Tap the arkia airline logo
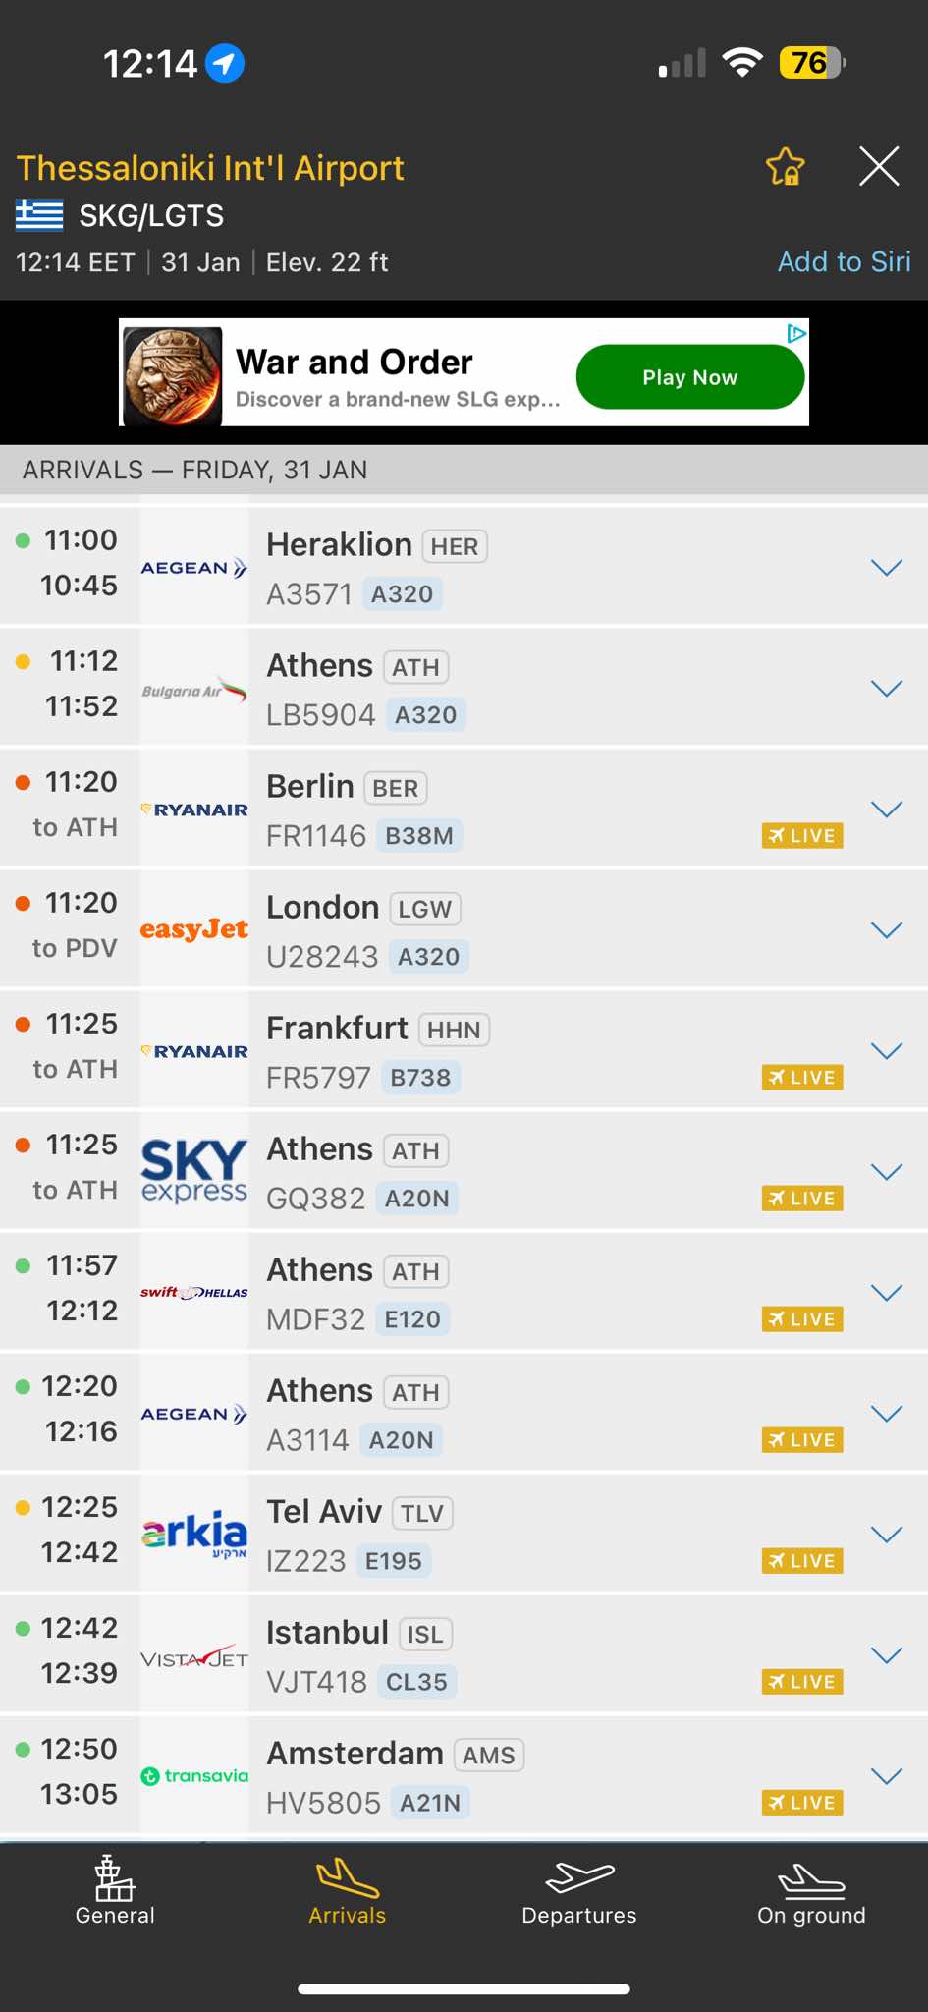 pyautogui.click(x=194, y=1534)
